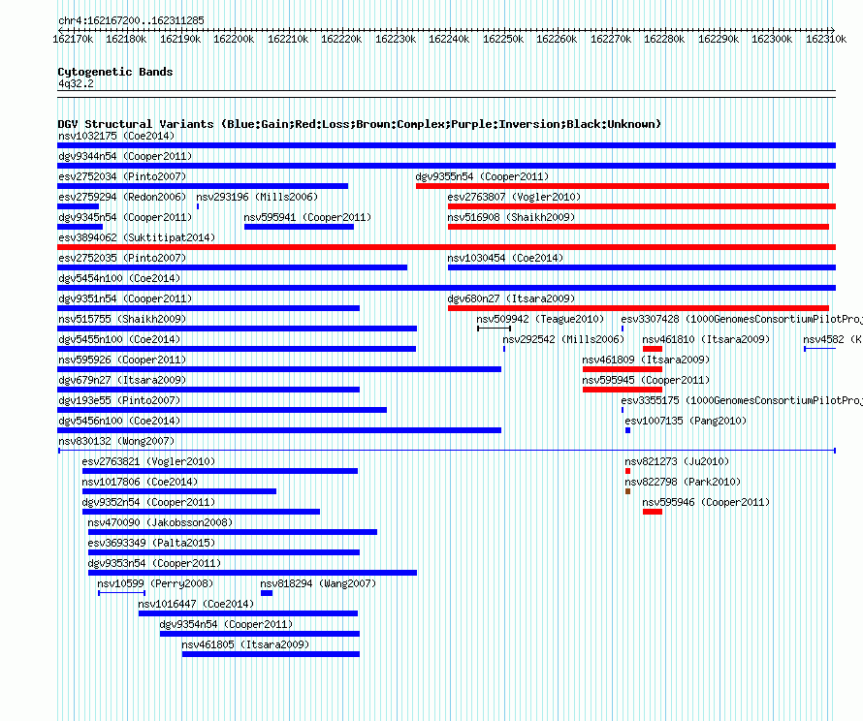Select the dgv5454n100 (Coe2014) label
863x721 pixels.
tap(119, 278)
